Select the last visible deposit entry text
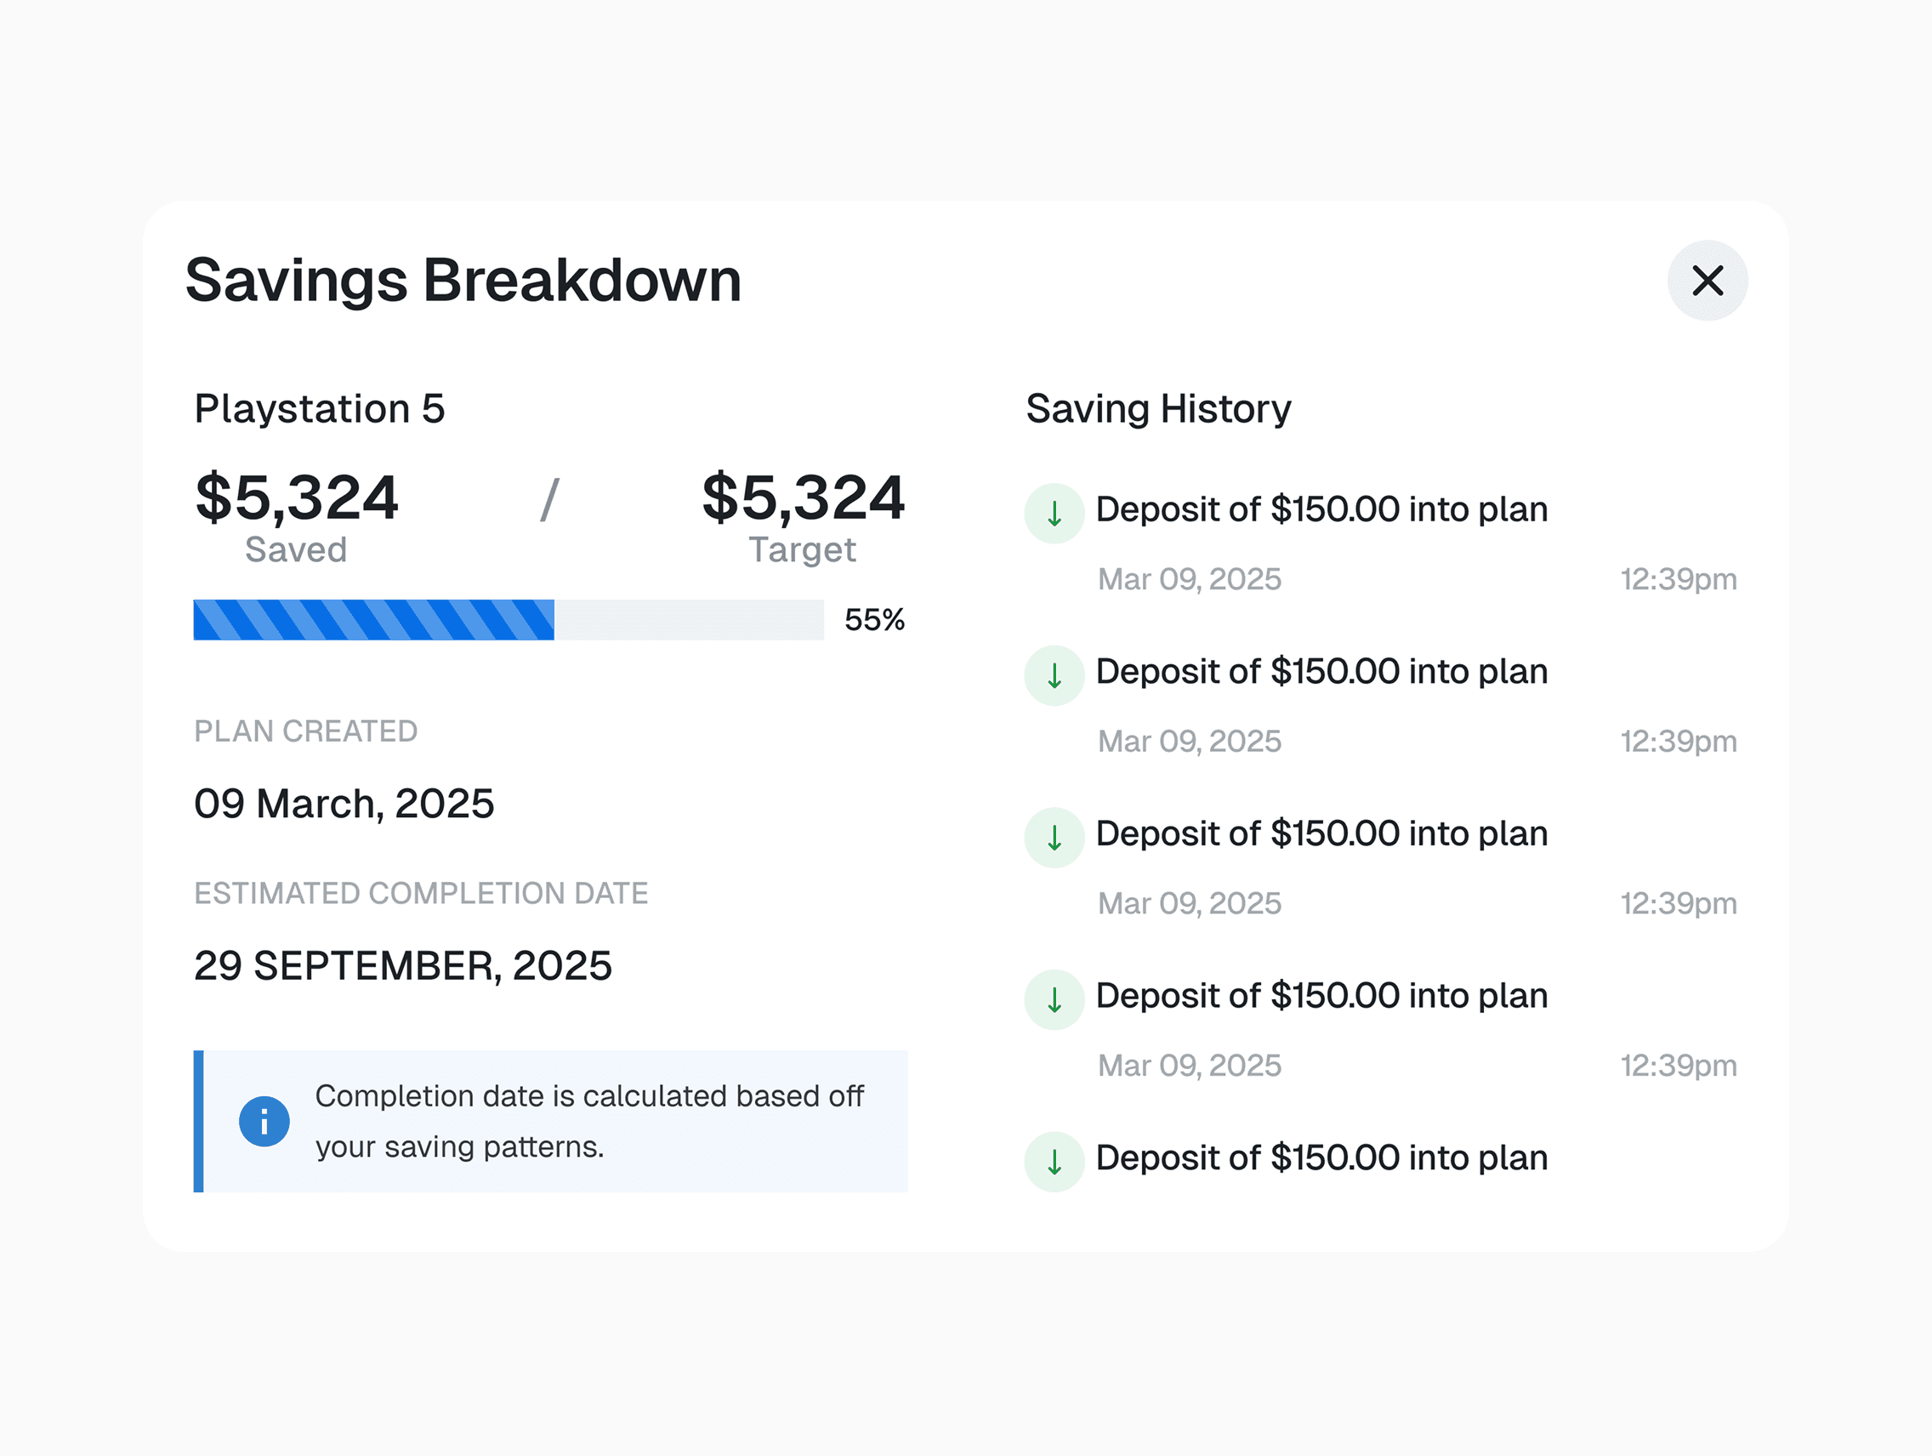Screen dimensions: 1932x1456 [x=1321, y=1157]
